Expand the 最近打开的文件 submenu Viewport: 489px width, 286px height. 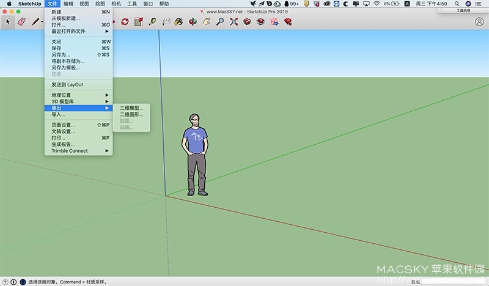(x=78, y=31)
